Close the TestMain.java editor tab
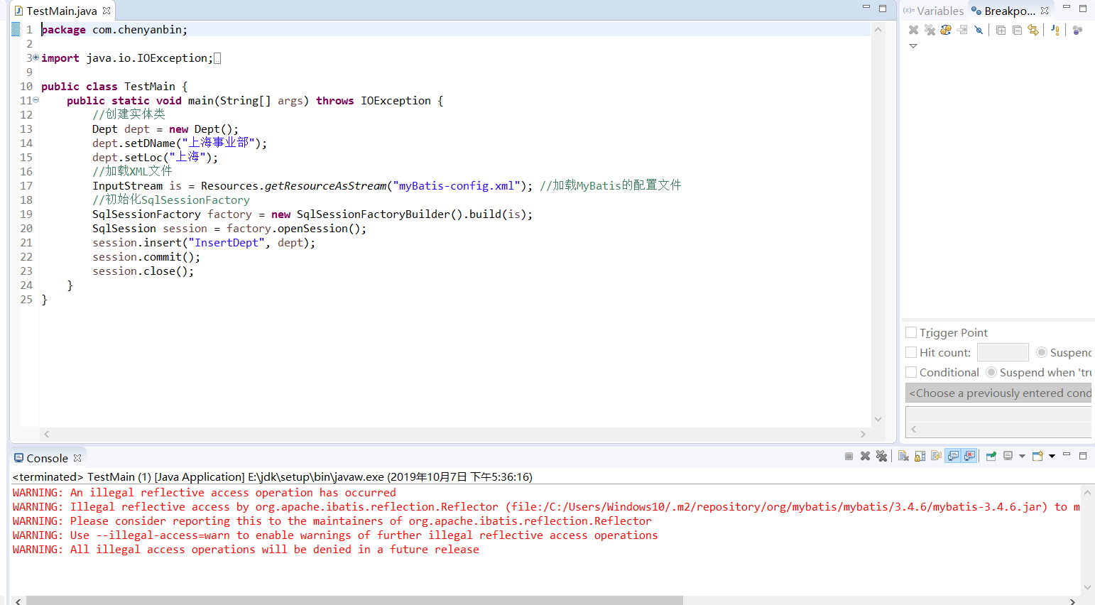The image size is (1095, 605). [107, 11]
